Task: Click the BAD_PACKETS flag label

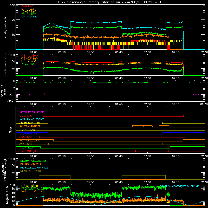Action: (x=28, y=151)
